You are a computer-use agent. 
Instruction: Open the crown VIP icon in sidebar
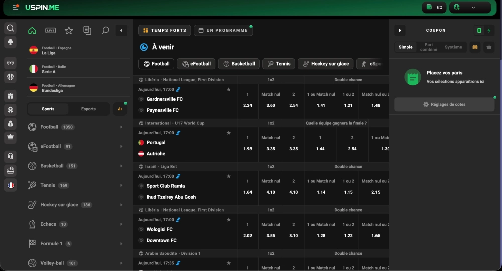[10, 137]
